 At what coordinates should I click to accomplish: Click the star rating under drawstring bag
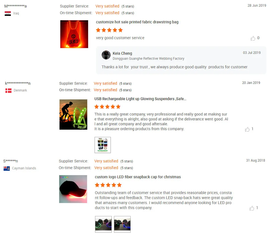pyautogui.click(x=109, y=30)
